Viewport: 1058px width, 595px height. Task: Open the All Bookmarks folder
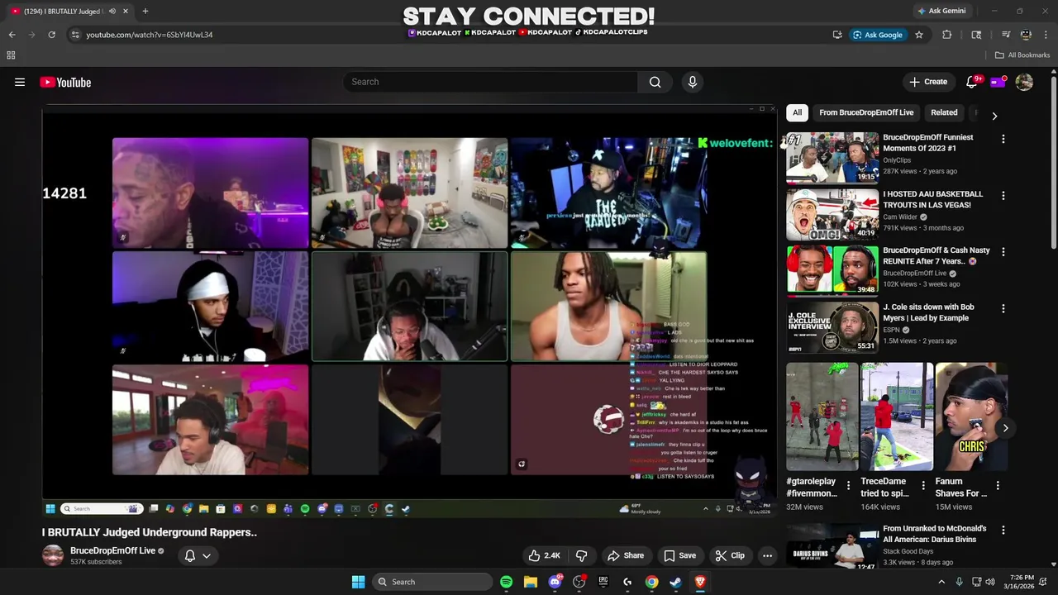click(x=1022, y=55)
